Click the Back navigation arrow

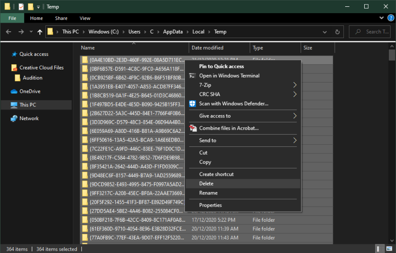(x=9, y=32)
